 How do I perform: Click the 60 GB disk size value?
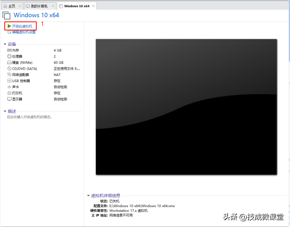pos(58,62)
